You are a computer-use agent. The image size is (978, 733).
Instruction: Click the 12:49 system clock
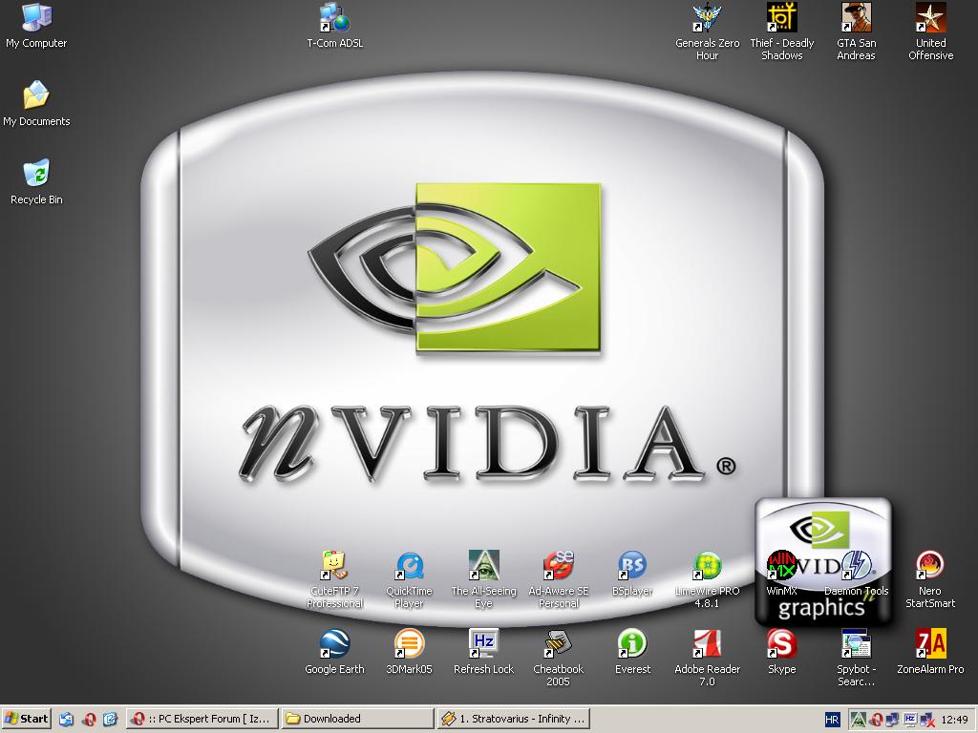(954, 720)
